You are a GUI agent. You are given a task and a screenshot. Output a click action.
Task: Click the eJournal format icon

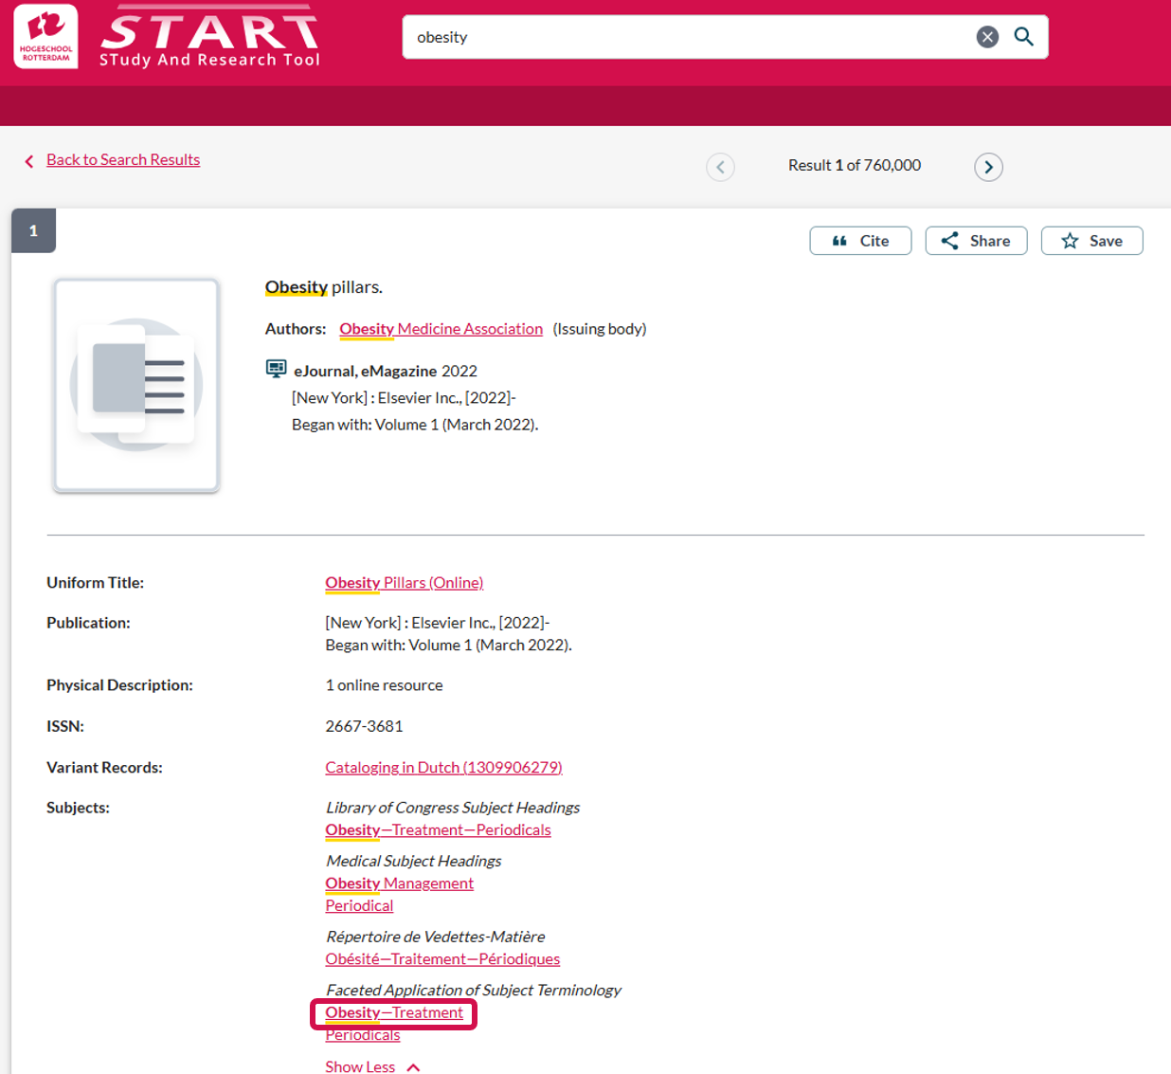point(276,370)
